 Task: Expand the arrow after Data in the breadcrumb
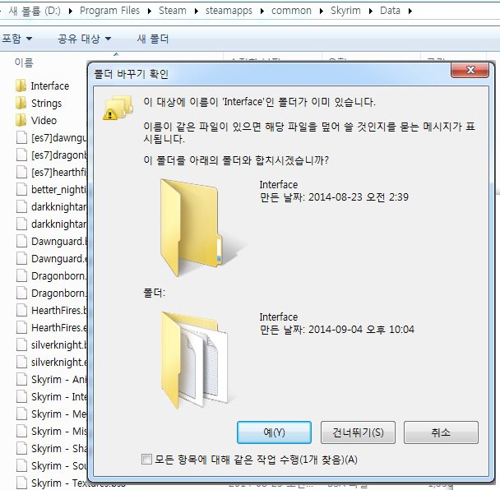click(410, 12)
